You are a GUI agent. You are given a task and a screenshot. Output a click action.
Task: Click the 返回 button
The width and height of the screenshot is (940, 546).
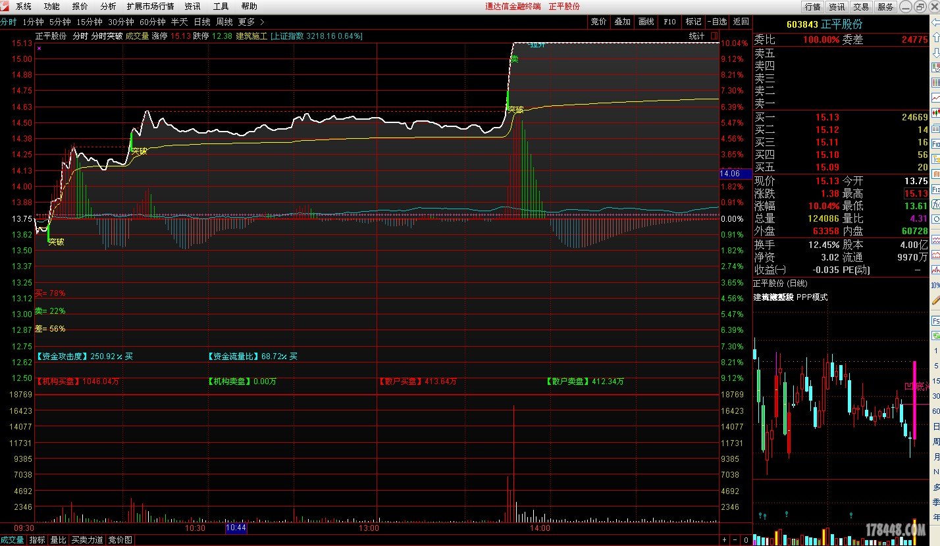pos(741,21)
